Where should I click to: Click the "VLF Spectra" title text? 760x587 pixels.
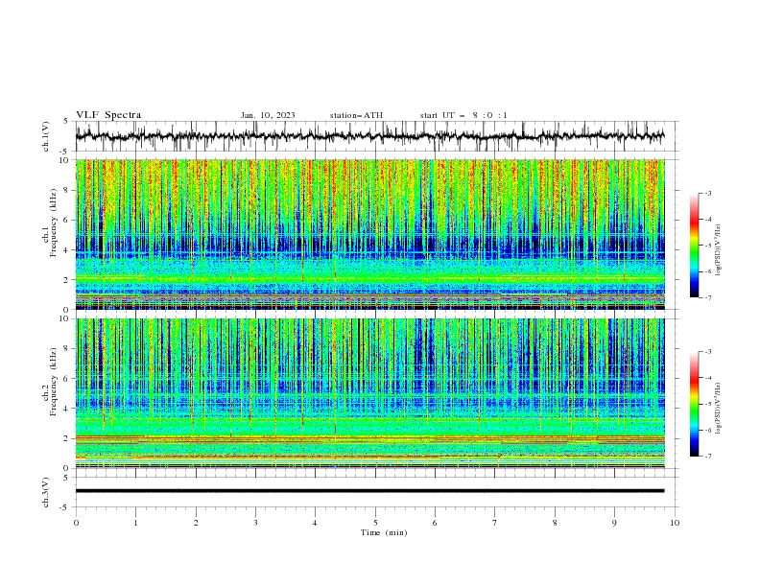tap(108, 115)
